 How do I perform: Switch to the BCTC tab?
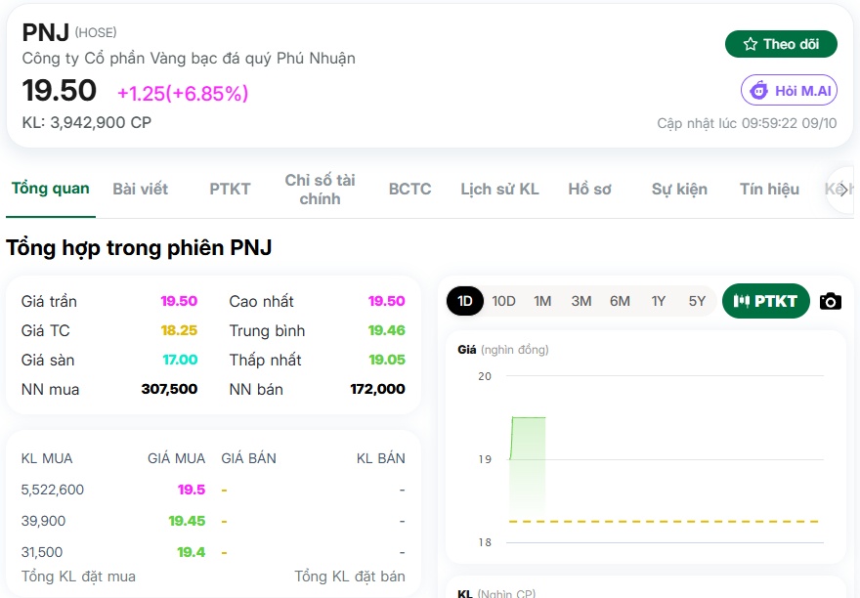(x=409, y=189)
